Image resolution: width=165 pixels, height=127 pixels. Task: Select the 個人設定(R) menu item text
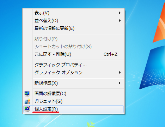click(46, 109)
